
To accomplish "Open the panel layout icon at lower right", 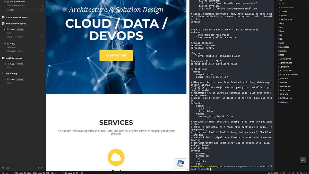I will point(303,160).
